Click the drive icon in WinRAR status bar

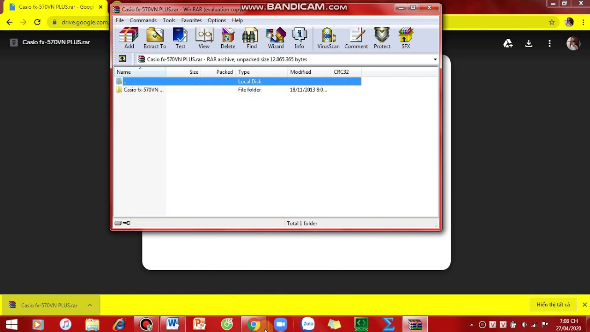(x=118, y=223)
